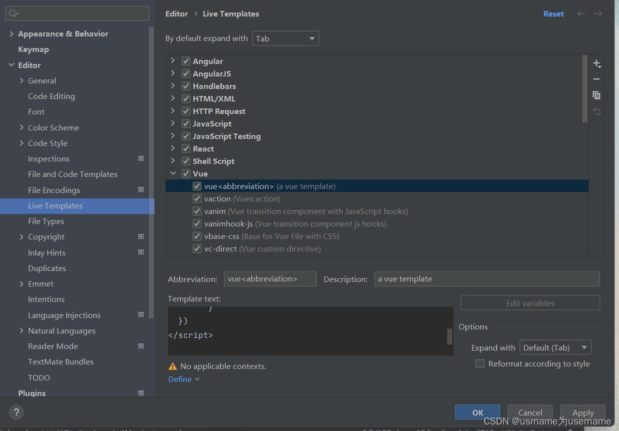Expand the Natural Languages node
This screenshot has height=431, width=619.
pyautogui.click(x=22, y=330)
